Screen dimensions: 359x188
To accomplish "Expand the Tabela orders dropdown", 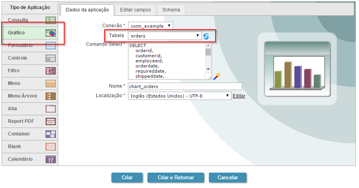I will pyautogui.click(x=165, y=36).
